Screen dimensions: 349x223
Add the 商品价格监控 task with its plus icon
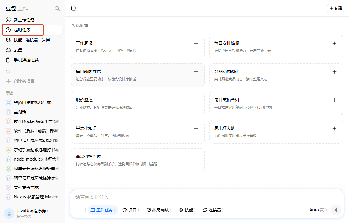pos(196,157)
